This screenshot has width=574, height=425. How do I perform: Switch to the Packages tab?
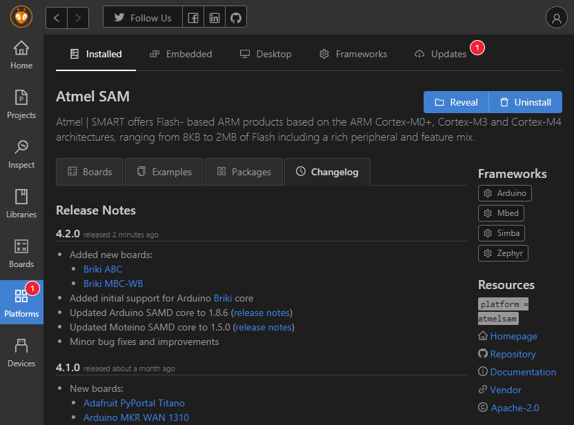pyautogui.click(x=244, y=171)
